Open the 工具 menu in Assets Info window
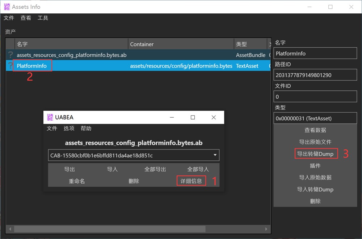 pyautogui.click(x=43, y=18)
